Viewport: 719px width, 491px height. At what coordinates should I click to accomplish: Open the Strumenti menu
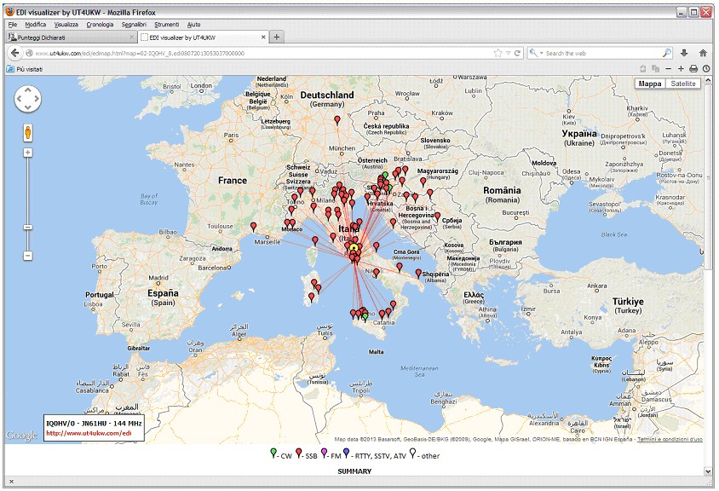click(166, 25)
